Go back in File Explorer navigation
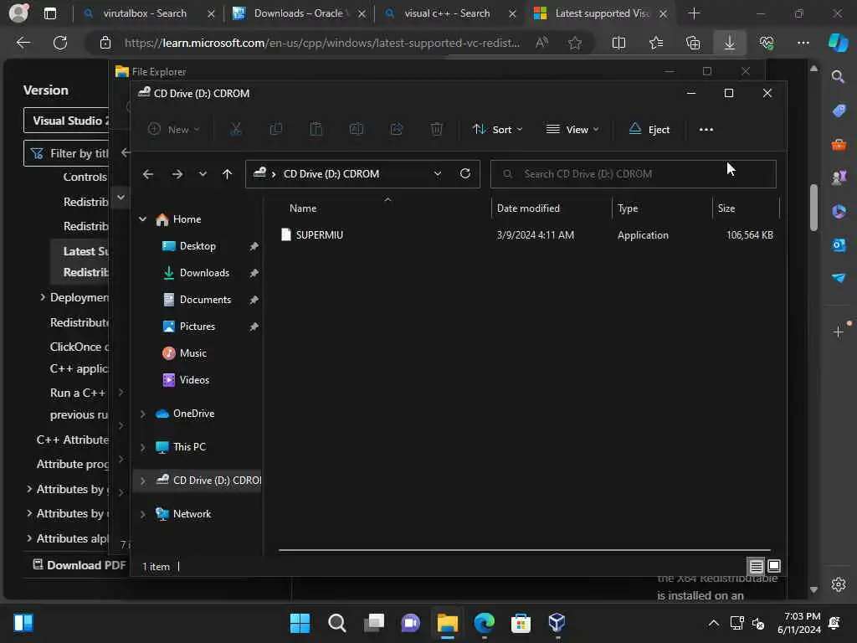 point(148,174)
